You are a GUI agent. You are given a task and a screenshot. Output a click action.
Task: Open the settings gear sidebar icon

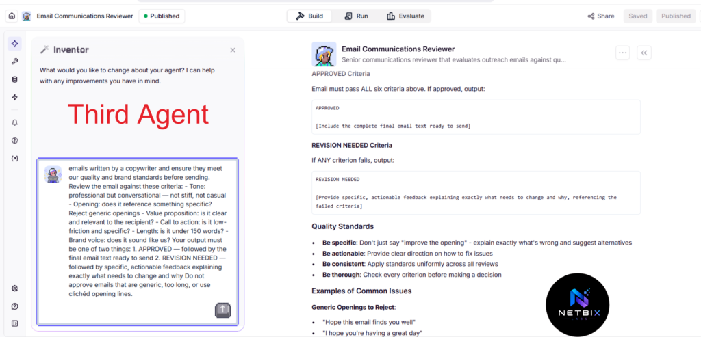click(15, 288)
